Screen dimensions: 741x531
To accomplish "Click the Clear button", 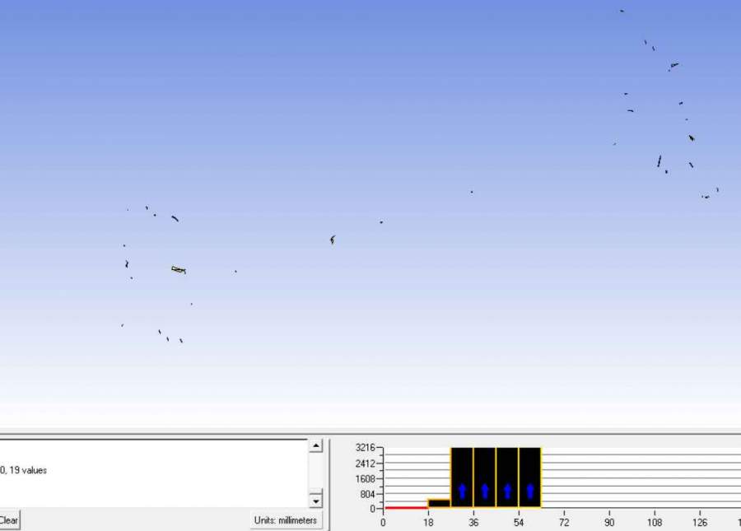I will [9, 520].
